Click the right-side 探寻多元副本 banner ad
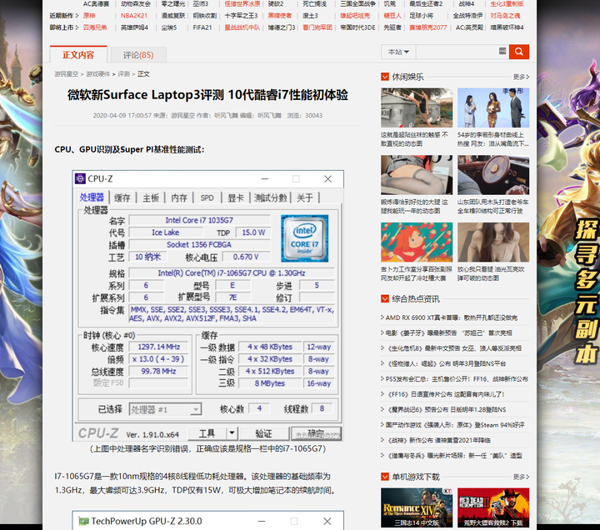 (568, 264)
